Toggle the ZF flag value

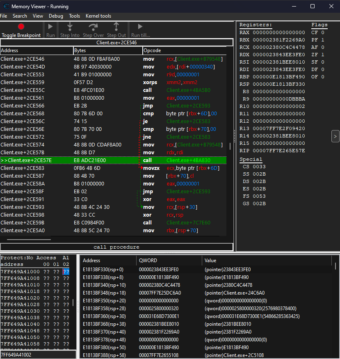(x=323, y=55)
